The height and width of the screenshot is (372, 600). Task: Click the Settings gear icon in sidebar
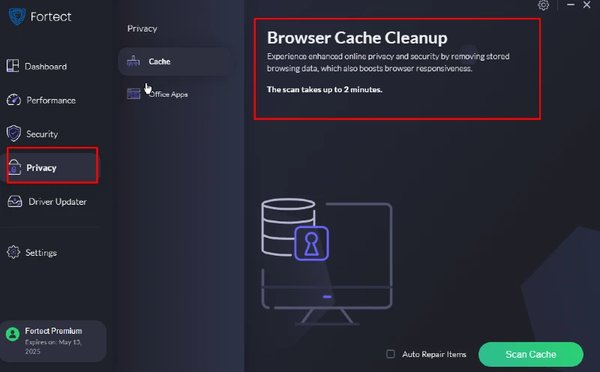pyautogui.click(x=13, y=252)
